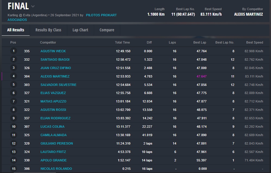The height and width of the screenshot is (173, 271).
Task: Switch to the Results By Class tab
Action: pos(48,30)
